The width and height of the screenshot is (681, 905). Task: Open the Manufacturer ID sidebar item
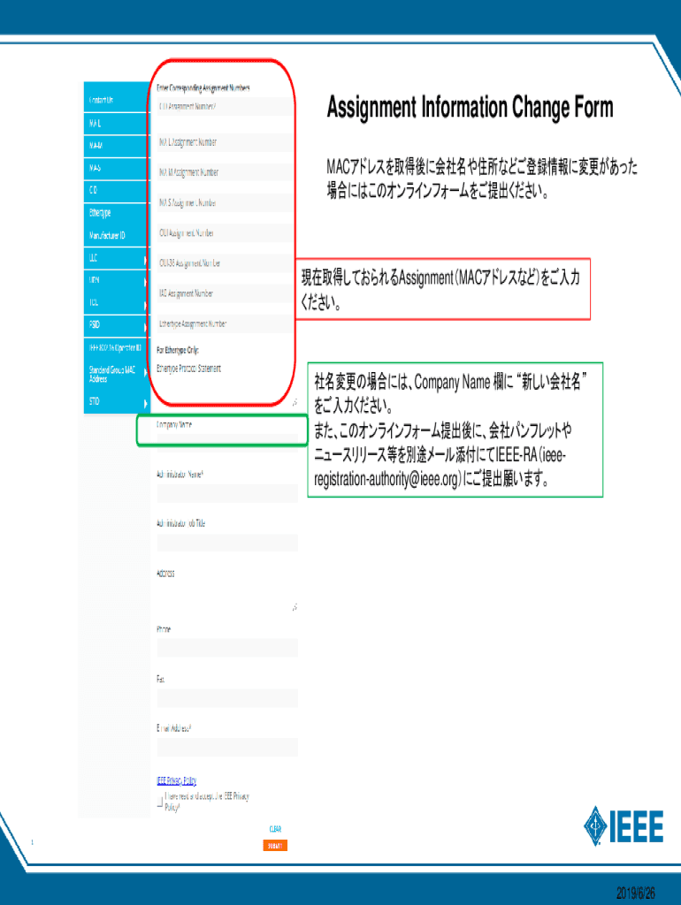[117, 235]
